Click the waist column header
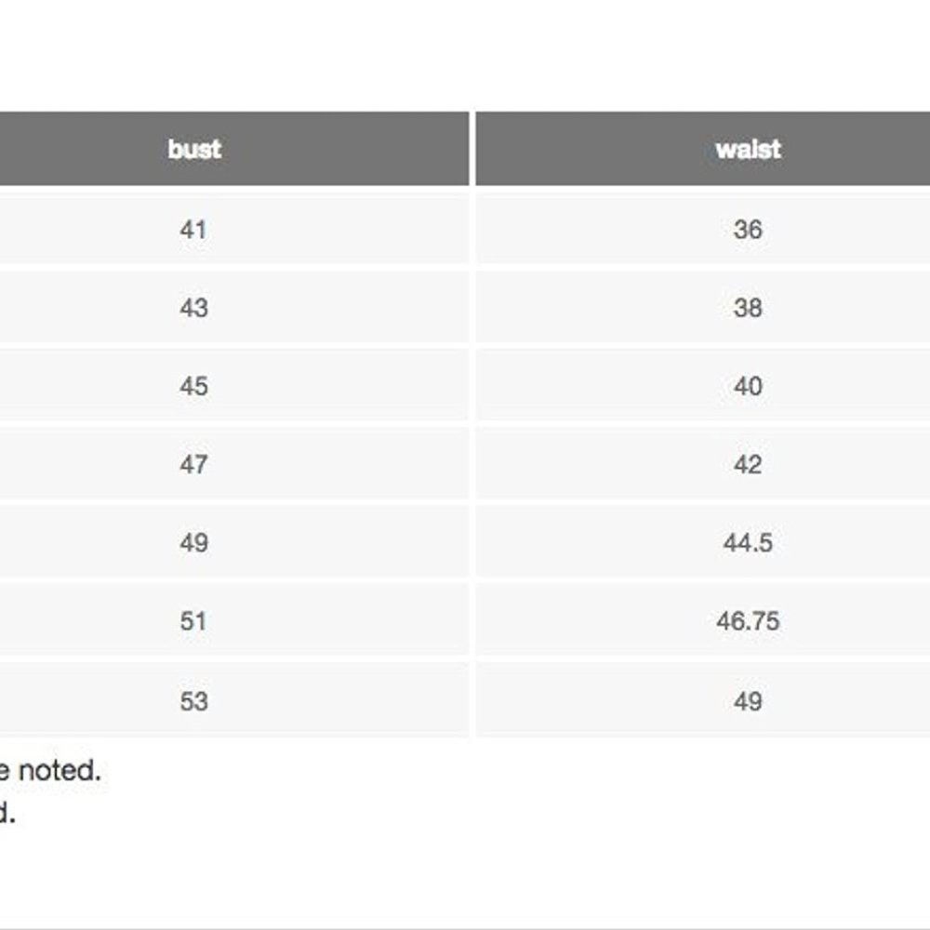930x930 pixels. pos(748,150)
